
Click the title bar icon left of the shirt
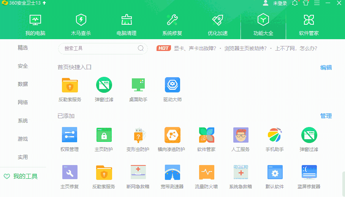tap(295, 3)
